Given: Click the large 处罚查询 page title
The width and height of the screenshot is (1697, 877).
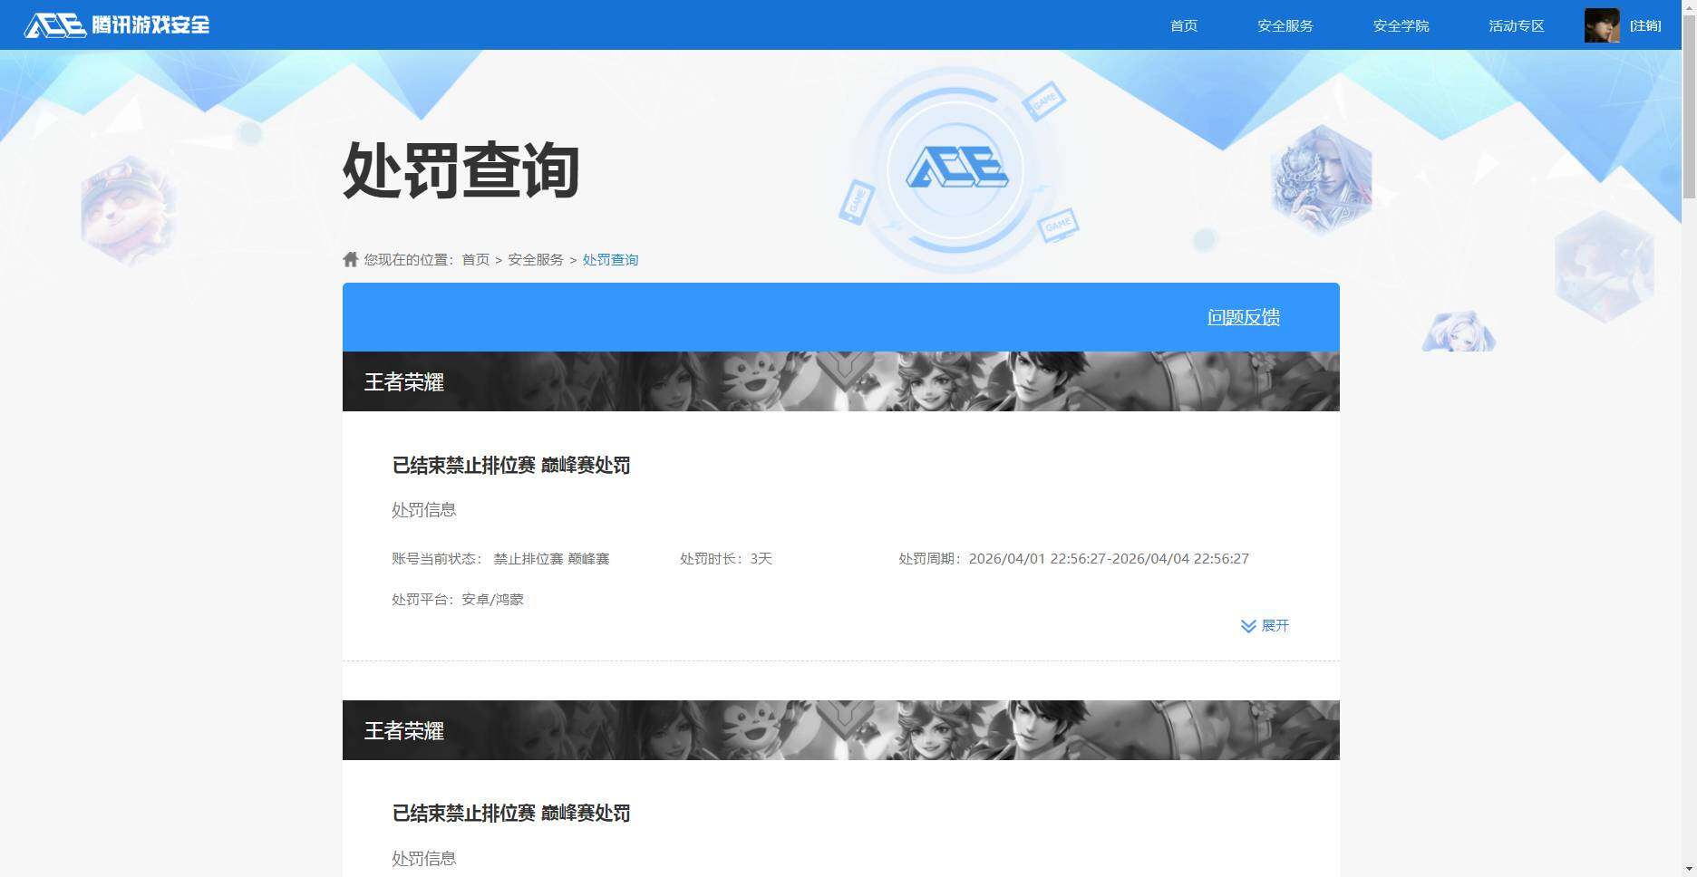Looking at the screenshot, I should click(x=461, y=170).
